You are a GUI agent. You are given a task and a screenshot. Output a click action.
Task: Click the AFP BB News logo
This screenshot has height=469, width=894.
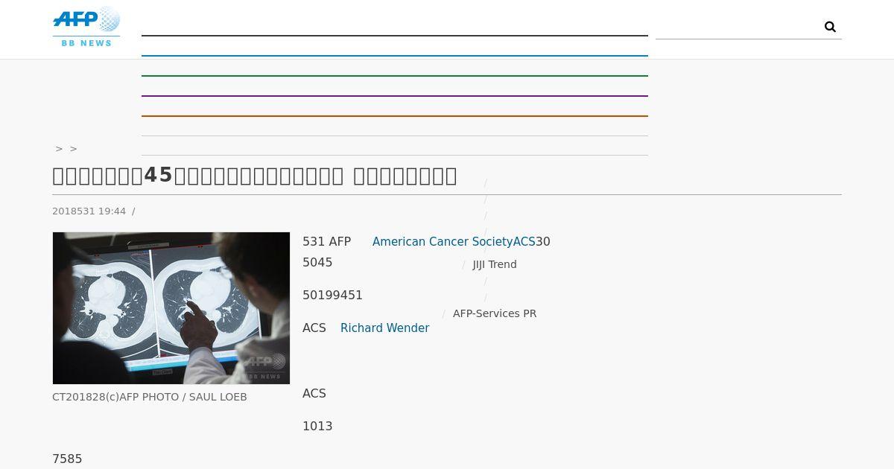tap(86, 27)
